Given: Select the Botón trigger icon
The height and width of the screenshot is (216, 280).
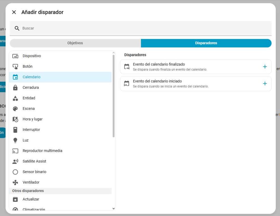Looking at the screenshot, I should (x=15, y=66).
